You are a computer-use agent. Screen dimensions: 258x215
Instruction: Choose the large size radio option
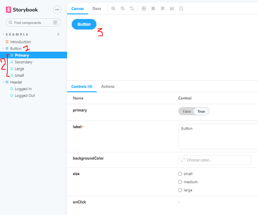180,190
